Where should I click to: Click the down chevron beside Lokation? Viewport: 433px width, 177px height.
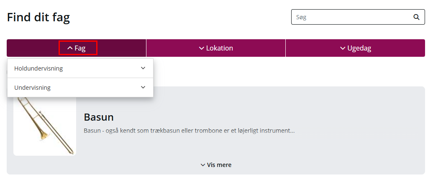pyautogui.click(x=202, y=48)
